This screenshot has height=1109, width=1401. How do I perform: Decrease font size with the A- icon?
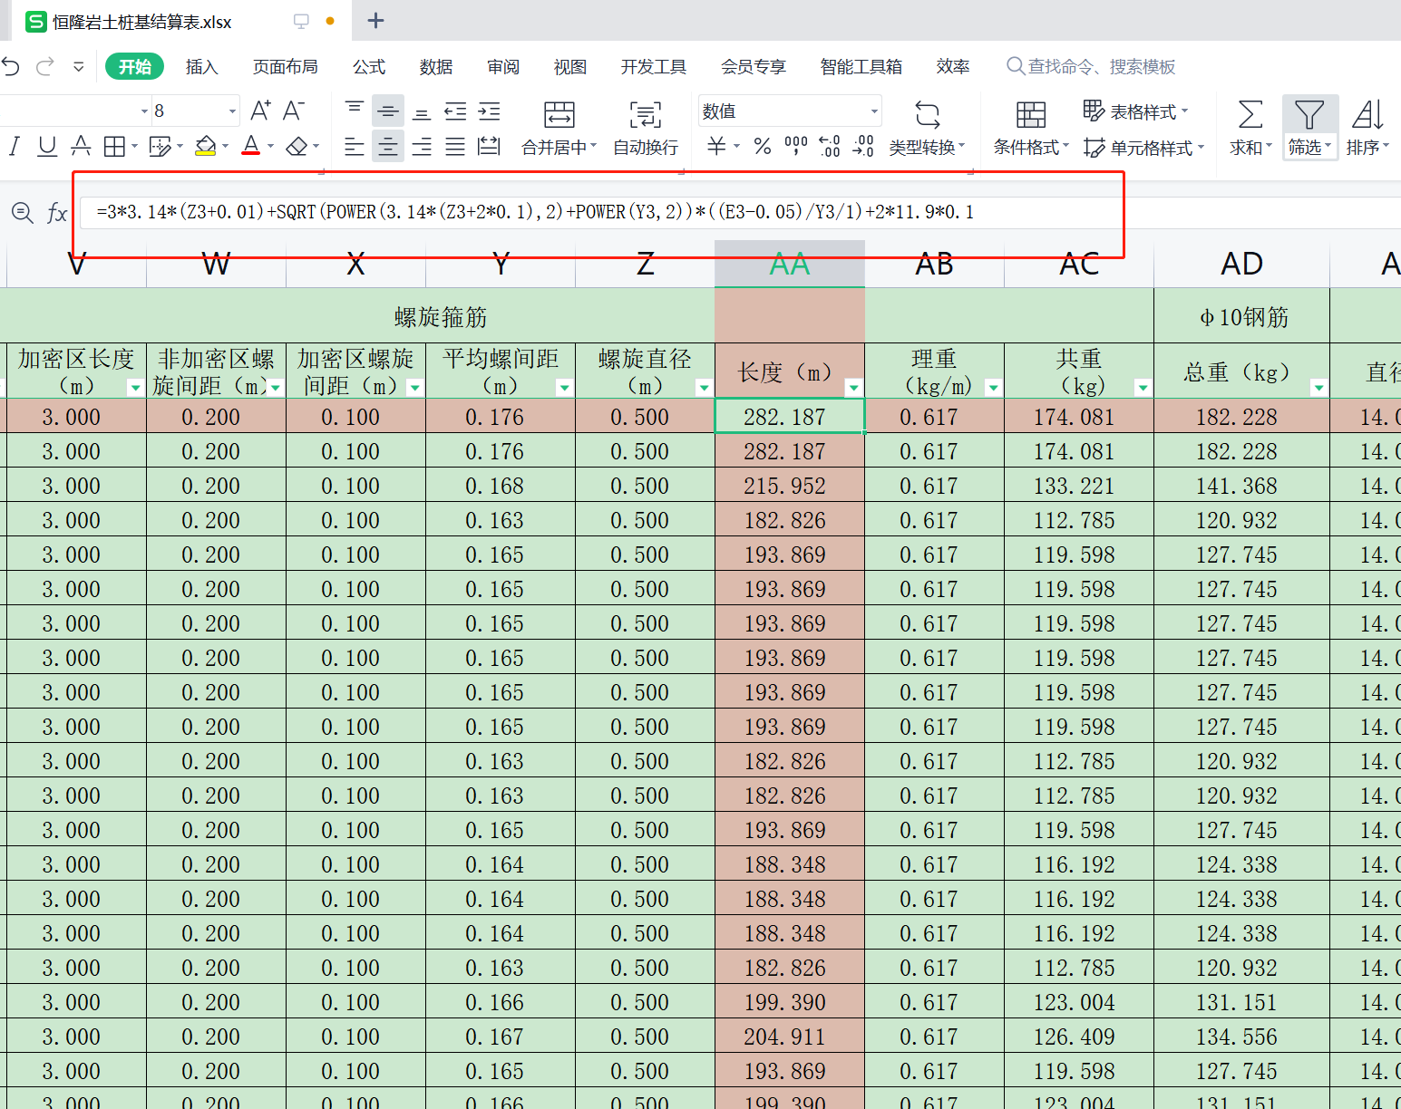tap(293, 111)
